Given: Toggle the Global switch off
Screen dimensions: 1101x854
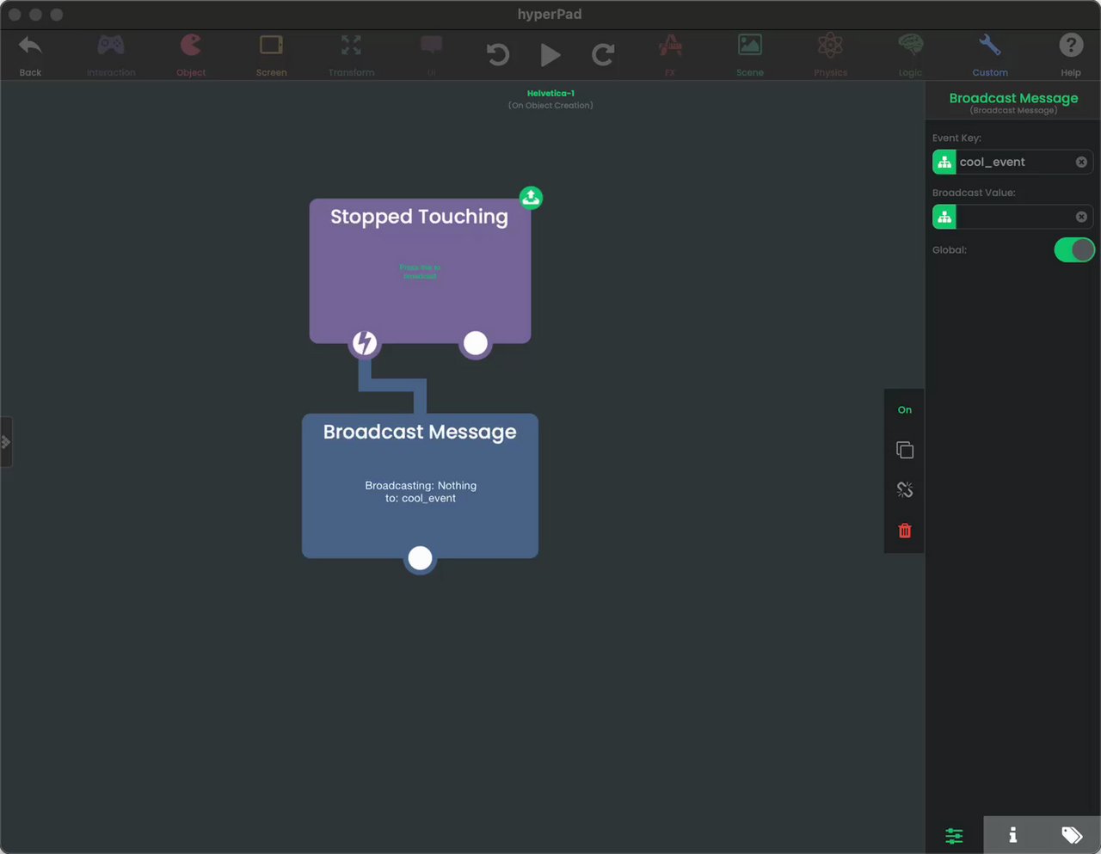Looking at the screenshot, I should tap(1074, 250).
